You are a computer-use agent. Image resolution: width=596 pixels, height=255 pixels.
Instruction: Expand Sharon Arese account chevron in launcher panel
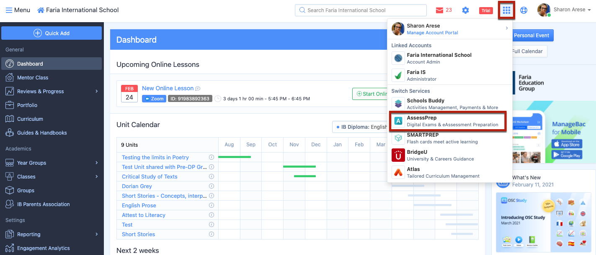tap(506, 28)
